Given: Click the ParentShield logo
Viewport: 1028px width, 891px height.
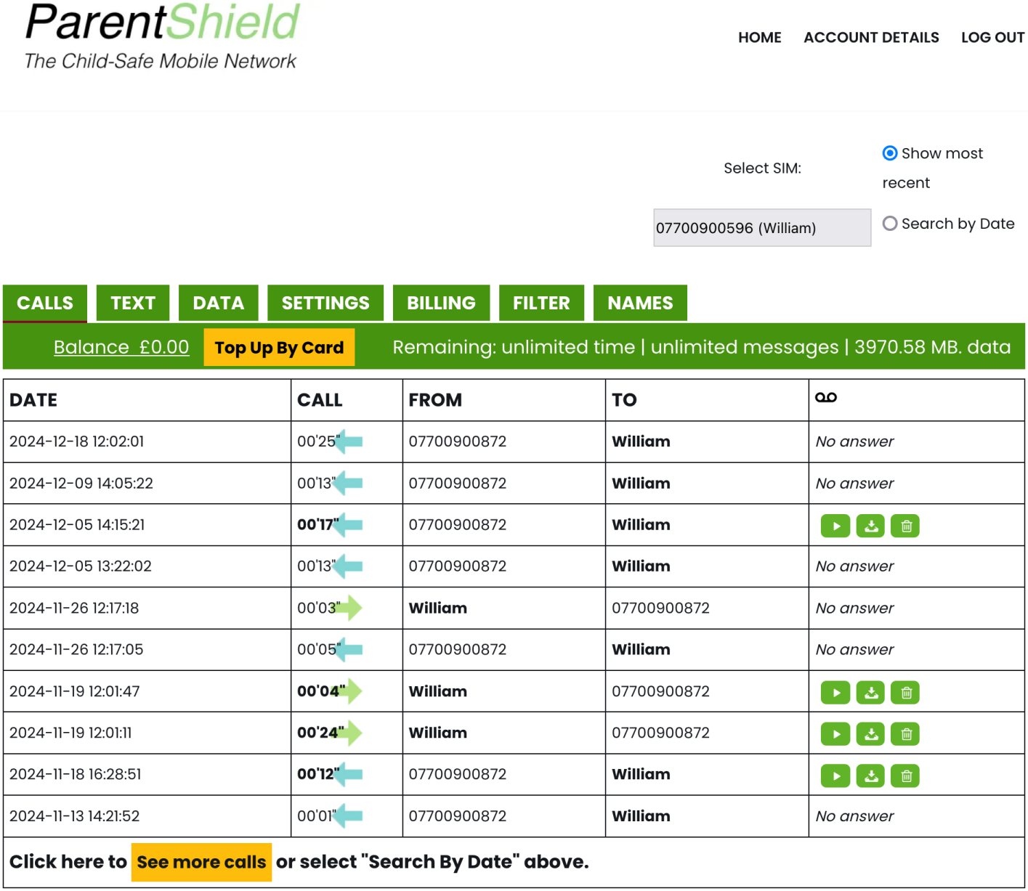Looking at the screenshot, I should (x=160, y=35).
